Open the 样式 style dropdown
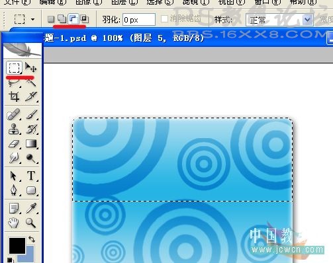333x263 pixels. (279, 20)
